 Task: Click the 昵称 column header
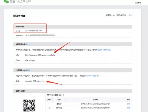click(x=59, y=99)
